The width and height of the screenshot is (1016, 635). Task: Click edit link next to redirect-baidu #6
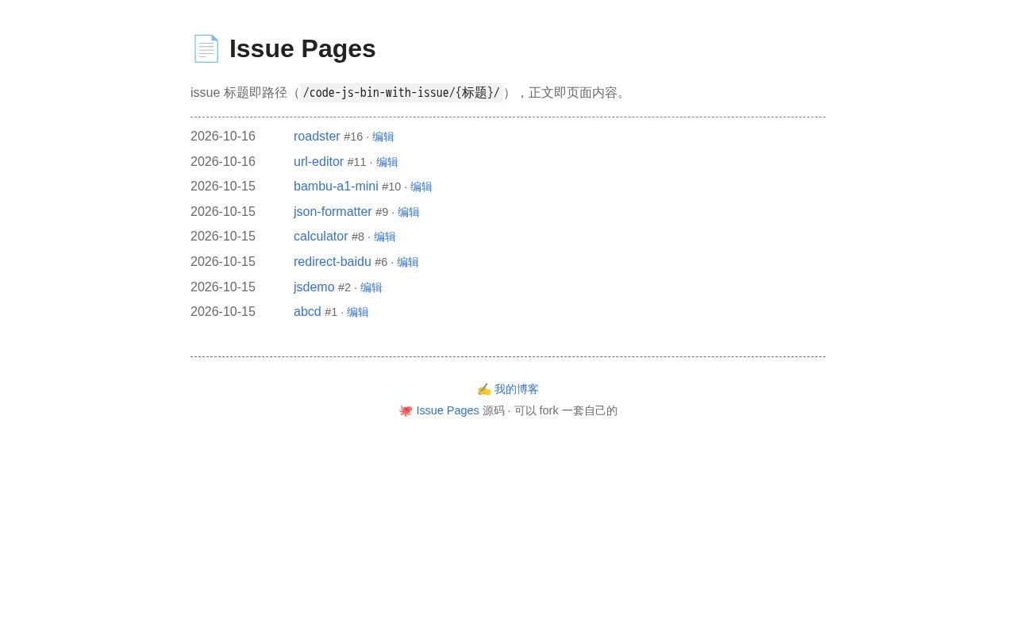(x=408, y=262)
